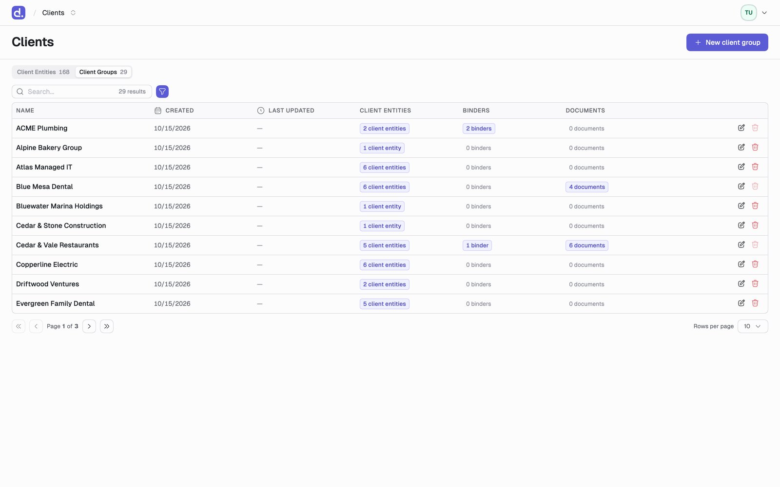Open the Copperline Electric row name
This screenshot has width=780, height=487.
tap(47, 264)
